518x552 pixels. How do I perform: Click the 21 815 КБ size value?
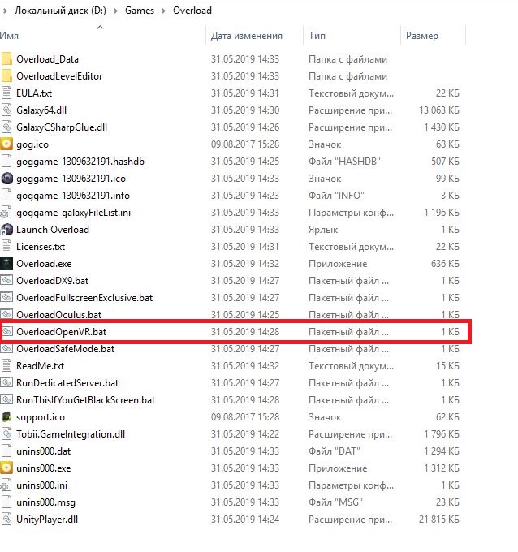coord(439,520)
